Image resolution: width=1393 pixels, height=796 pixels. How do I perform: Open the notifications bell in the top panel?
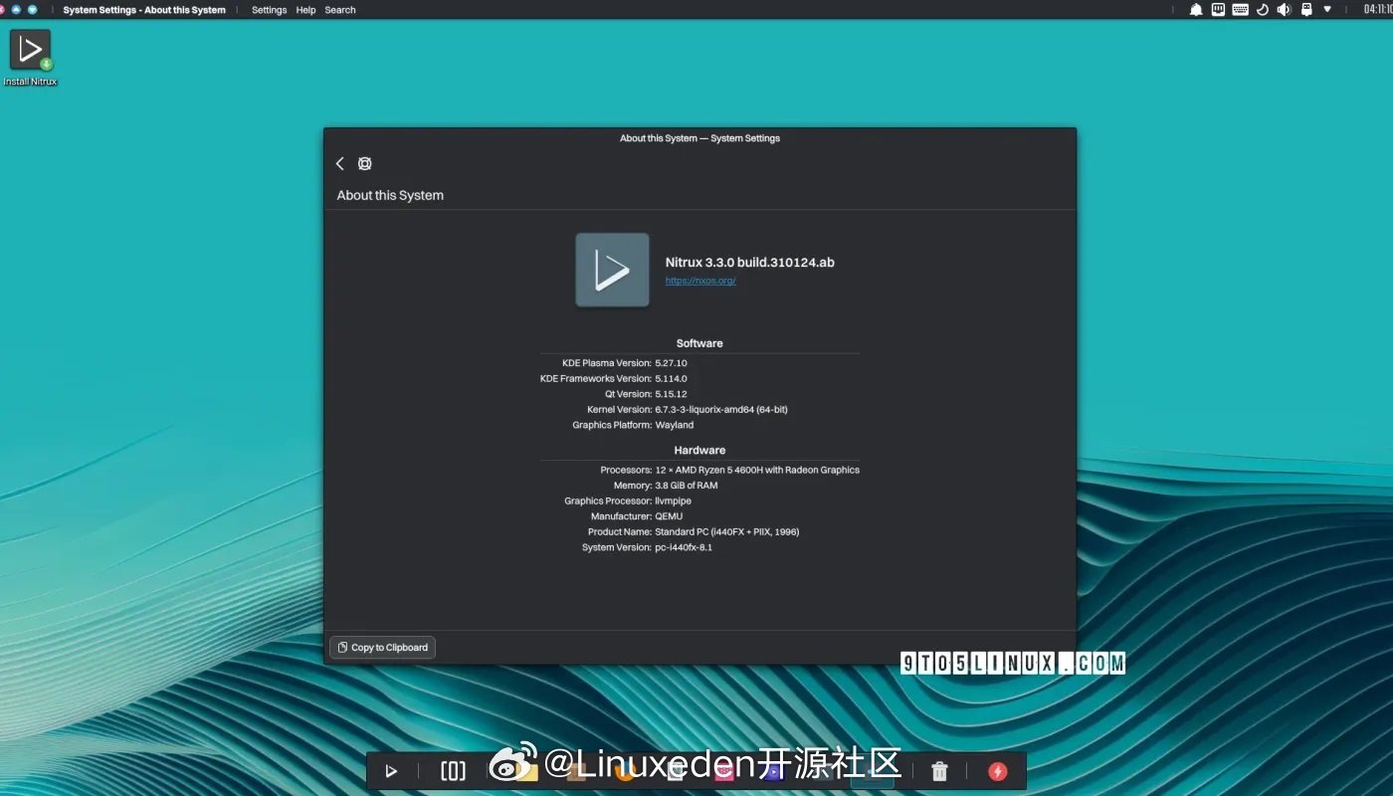pyautogui.click(x=1196, y=10)
